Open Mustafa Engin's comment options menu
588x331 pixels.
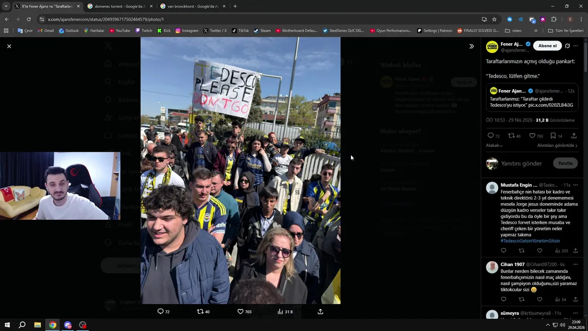pos(576,185)
